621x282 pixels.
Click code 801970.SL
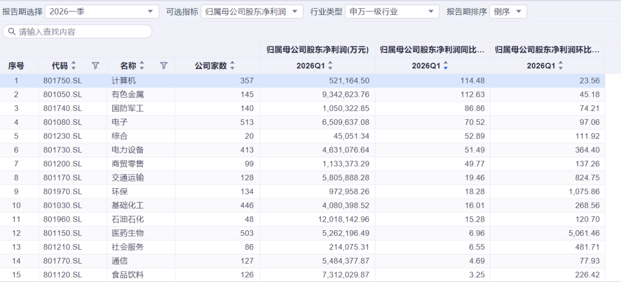coord(63,192)
